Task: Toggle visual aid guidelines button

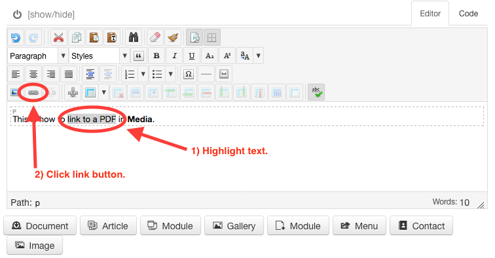Action: click(x=212, y=37)
